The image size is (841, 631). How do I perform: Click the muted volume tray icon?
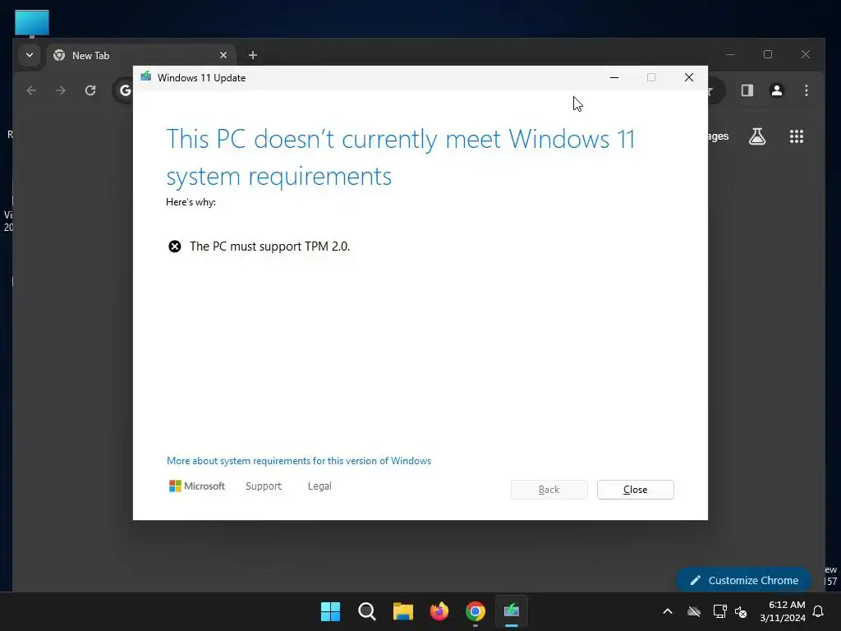pos(741,611)
